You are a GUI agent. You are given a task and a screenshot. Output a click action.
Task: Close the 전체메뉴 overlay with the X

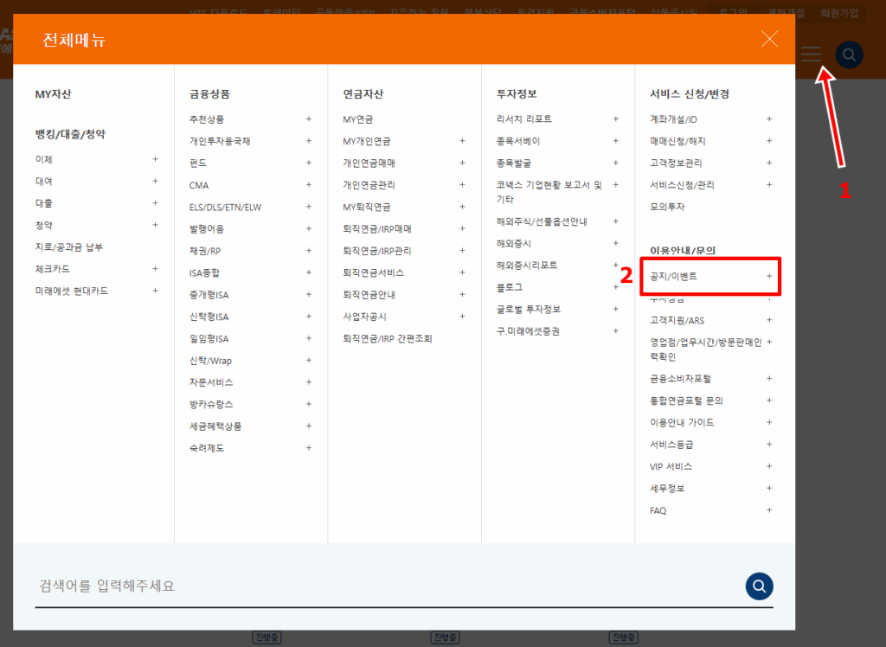point(768,39)
